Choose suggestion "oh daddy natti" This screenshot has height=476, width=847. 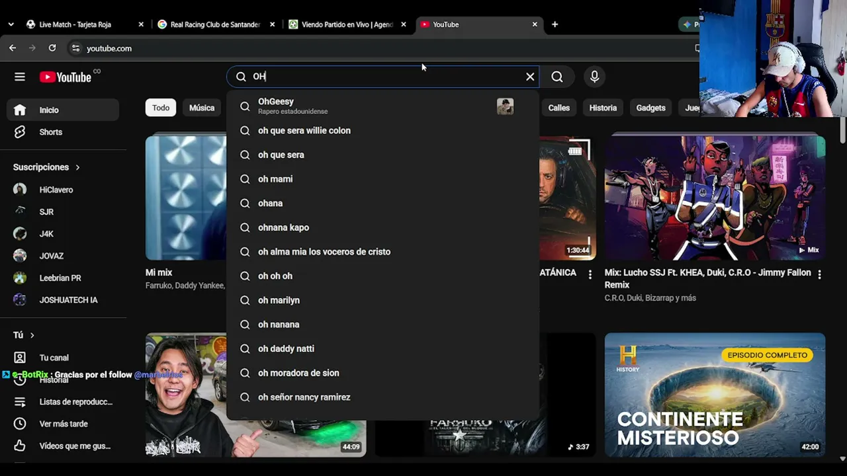coord(382,349)
